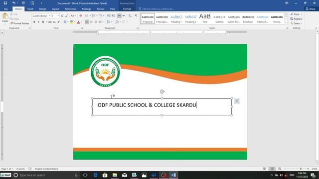Switch to the Insert tab
Image resolution: width=319 pixels, height=179 pixels.
pos(30,9)
